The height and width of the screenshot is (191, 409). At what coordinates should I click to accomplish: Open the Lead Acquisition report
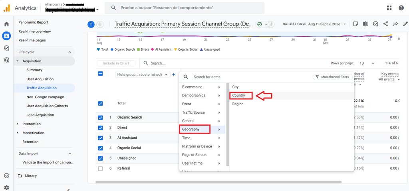(x=40, y=115)
